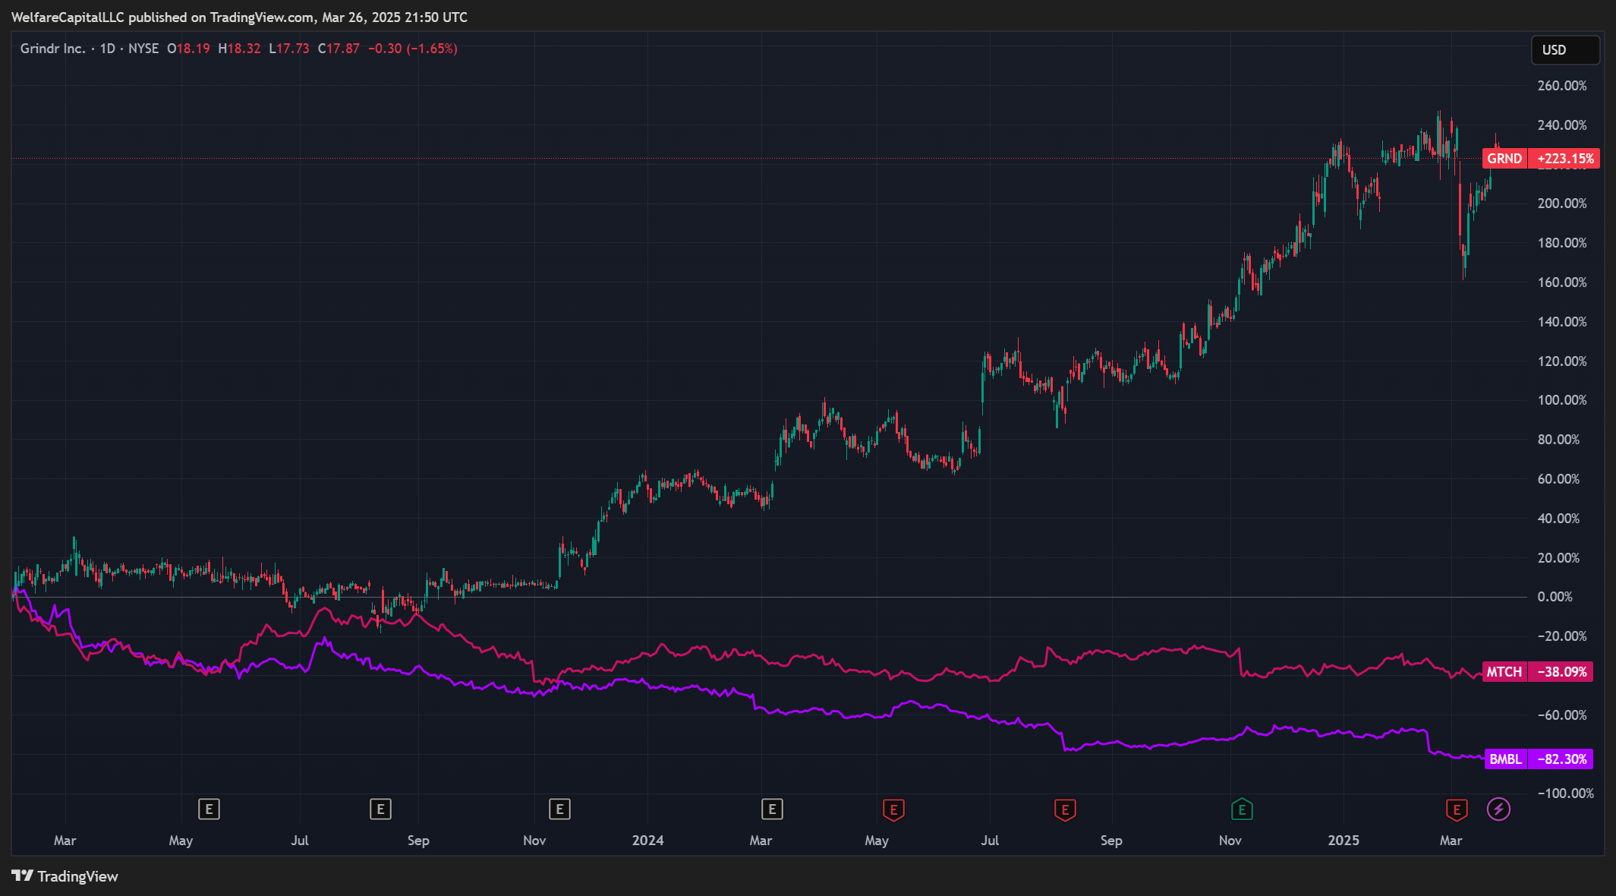Click the 2025 label on time axis
Screen dimensions: 1616x896
click(x=1344, y=841)
